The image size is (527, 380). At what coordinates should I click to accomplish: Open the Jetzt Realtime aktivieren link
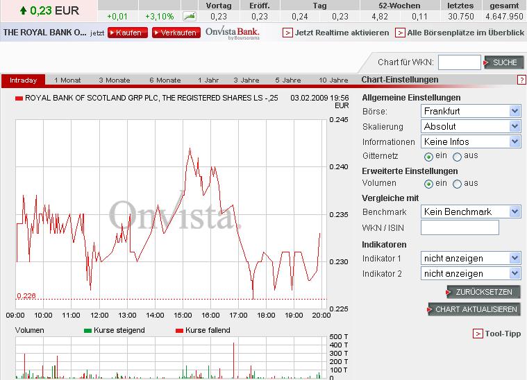[x=342, y=33]
